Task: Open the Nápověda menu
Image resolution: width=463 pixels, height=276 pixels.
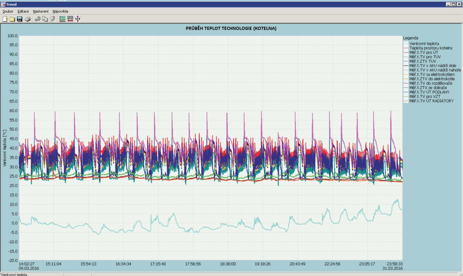Action: pos(60,12)
